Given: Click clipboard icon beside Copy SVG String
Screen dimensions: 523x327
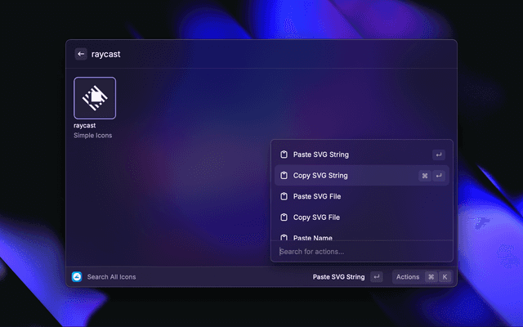Looking at the screenshot, I should (284, 176).
